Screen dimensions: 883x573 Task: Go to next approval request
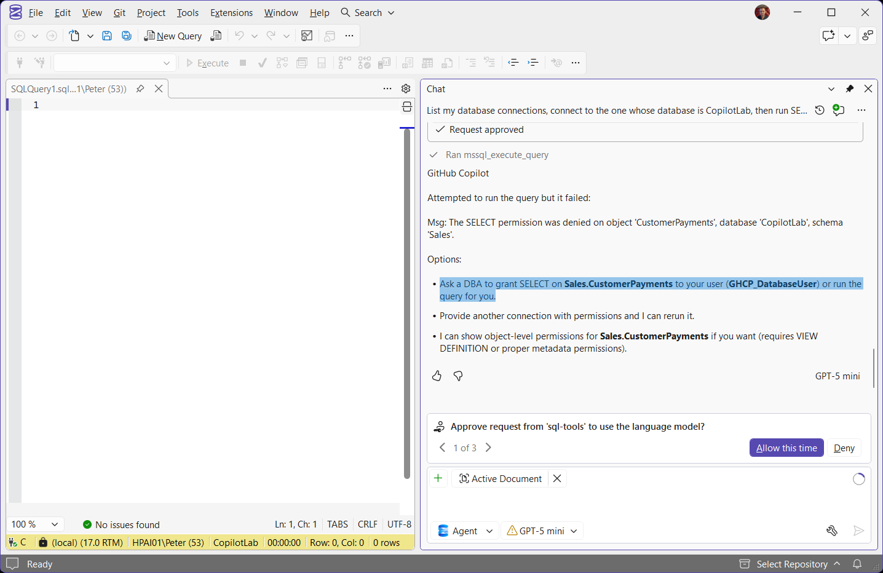488,448
